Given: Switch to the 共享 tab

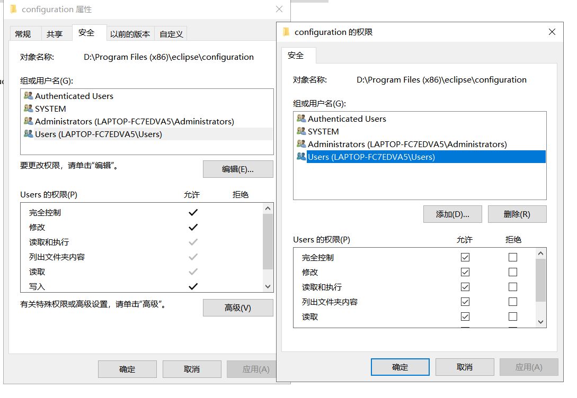Looking at the screenshot, I should (56, 33).
